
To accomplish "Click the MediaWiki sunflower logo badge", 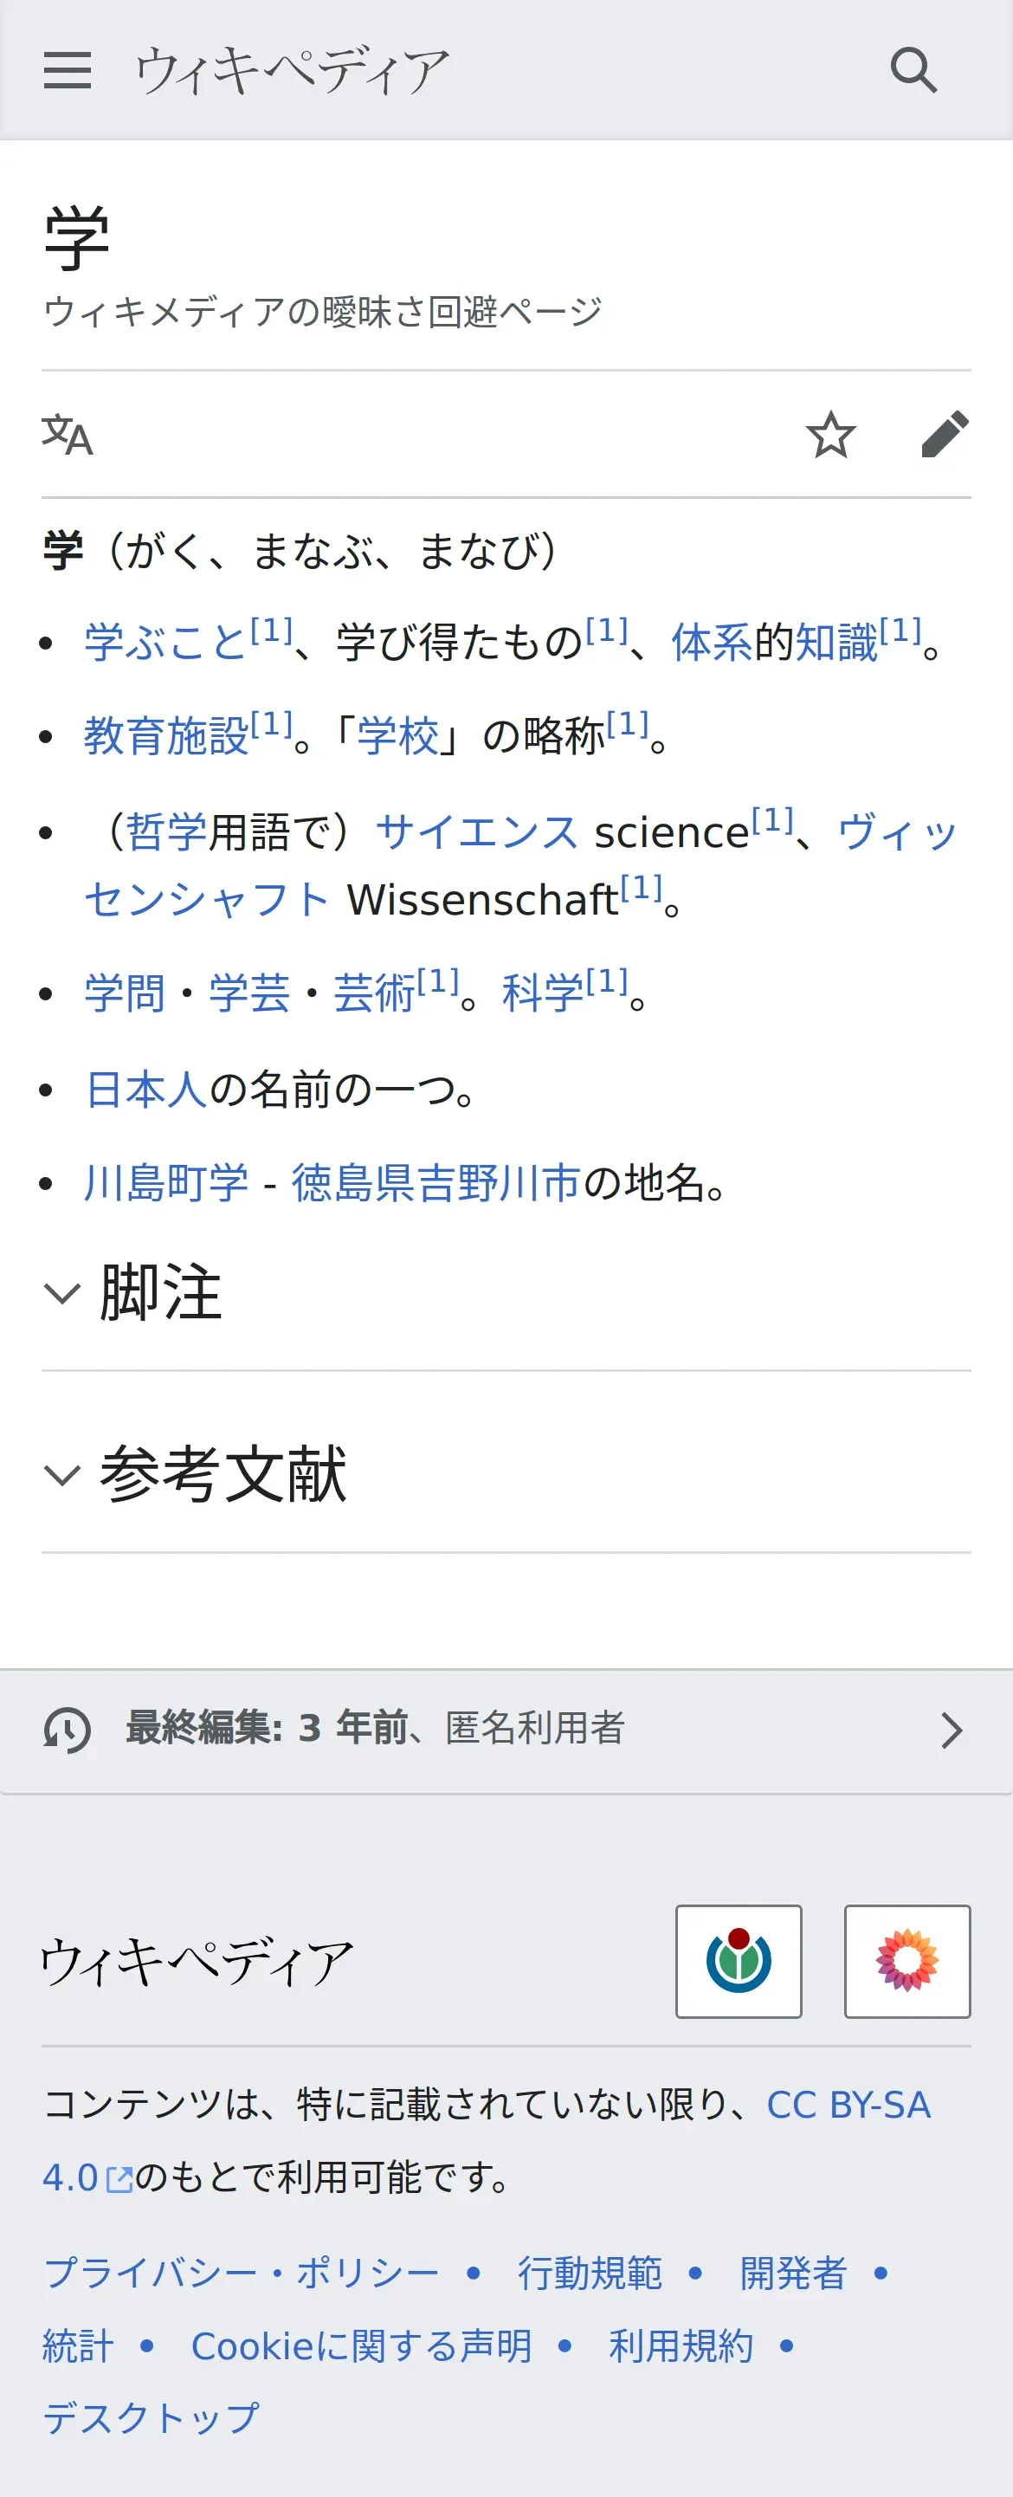I will (x=907, y=1961).
